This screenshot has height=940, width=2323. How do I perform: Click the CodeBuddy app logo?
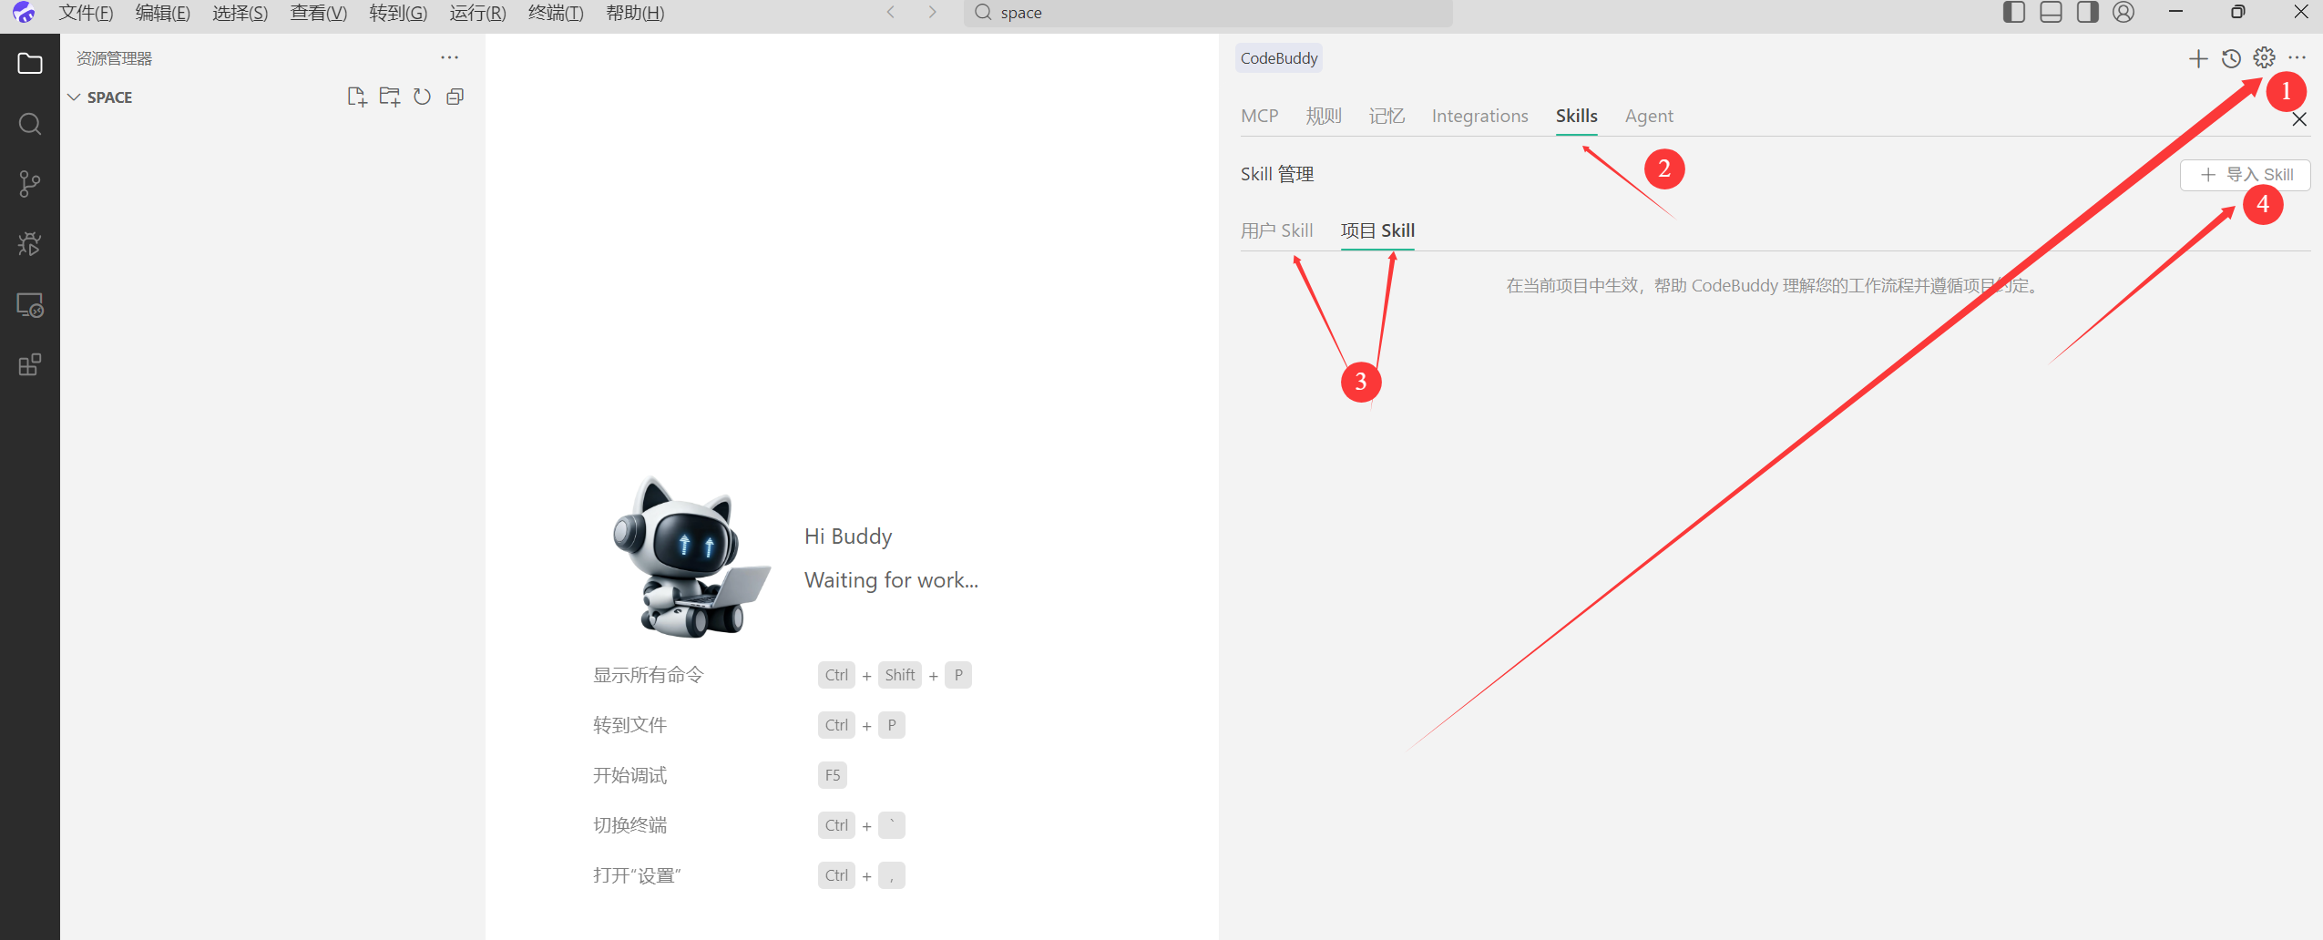(24, 13)
